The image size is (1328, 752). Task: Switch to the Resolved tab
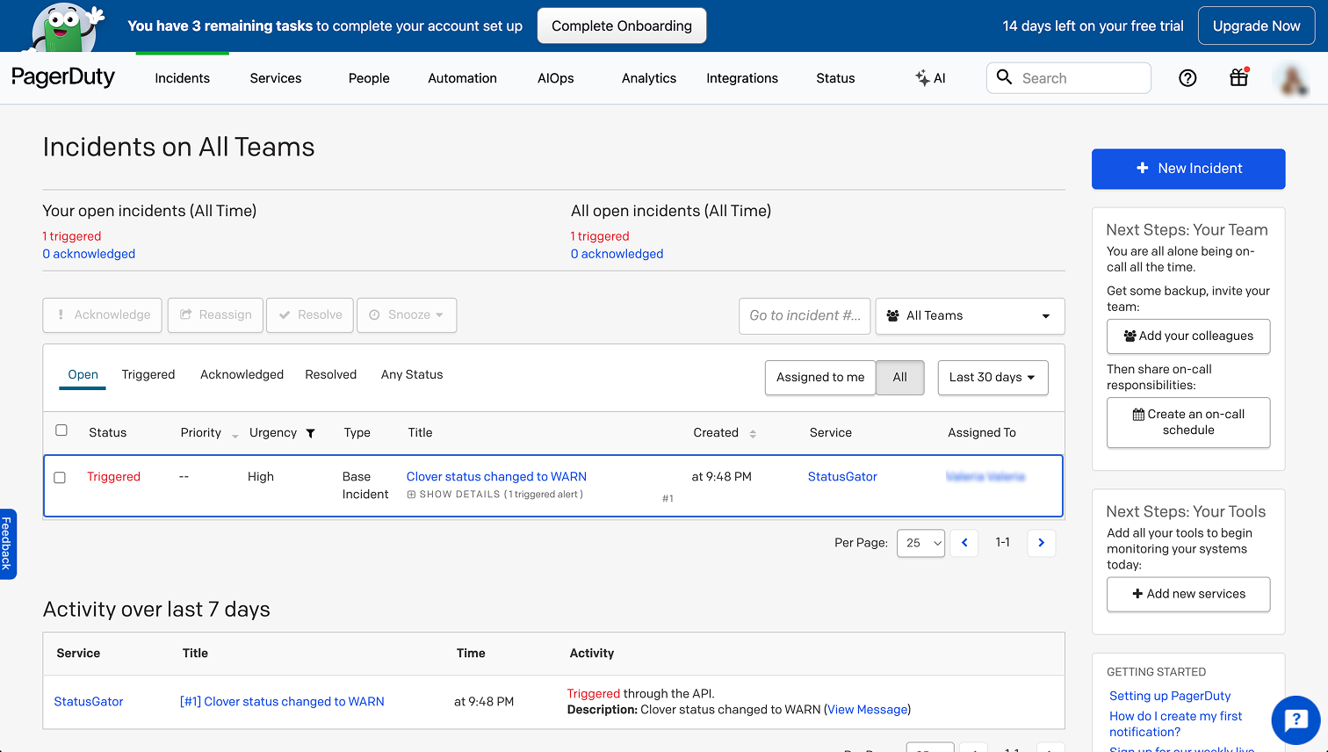pyautogui.click(x=331, y=375)
